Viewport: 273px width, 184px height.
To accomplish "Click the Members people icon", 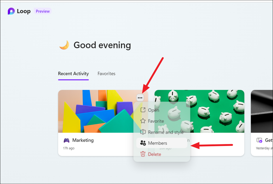I will [143, 143].
